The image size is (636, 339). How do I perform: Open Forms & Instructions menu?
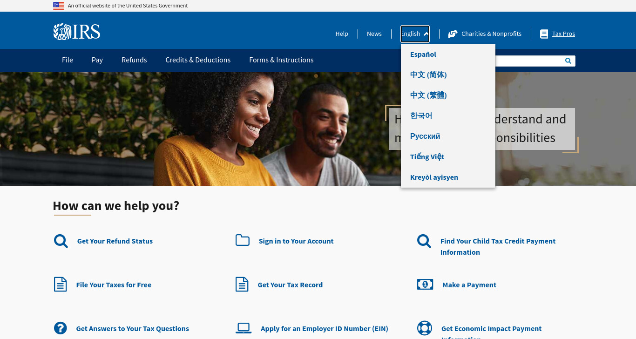(x=281, y=60)
